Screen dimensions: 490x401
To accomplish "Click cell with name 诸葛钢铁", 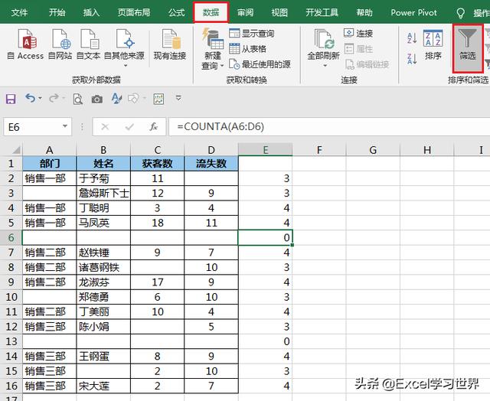I will [103, 267].
